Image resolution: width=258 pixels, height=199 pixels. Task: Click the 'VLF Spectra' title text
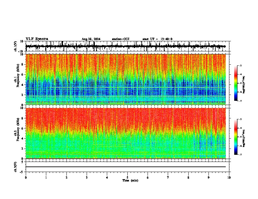coord(37,39)
